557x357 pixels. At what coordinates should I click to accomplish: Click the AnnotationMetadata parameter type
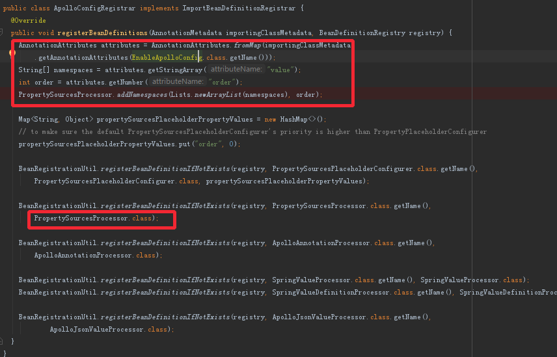tap(187, 33)
